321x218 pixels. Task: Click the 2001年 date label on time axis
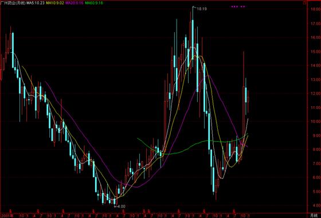pyautogui.click(x=7, y=216)
